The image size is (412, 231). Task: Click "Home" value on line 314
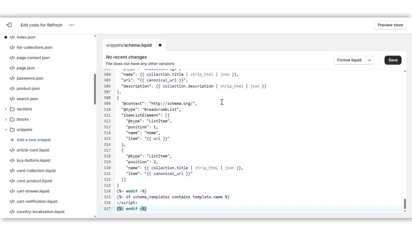click(151, 133)
